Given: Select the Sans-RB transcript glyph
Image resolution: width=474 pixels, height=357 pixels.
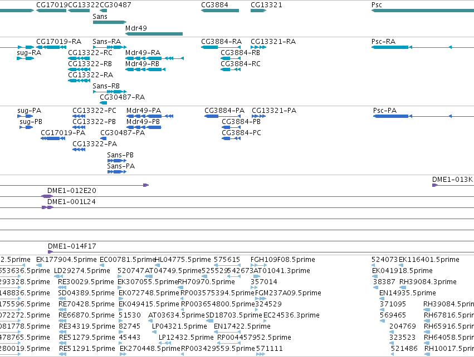Looking at the screenshot, I should tap(109, 91).
